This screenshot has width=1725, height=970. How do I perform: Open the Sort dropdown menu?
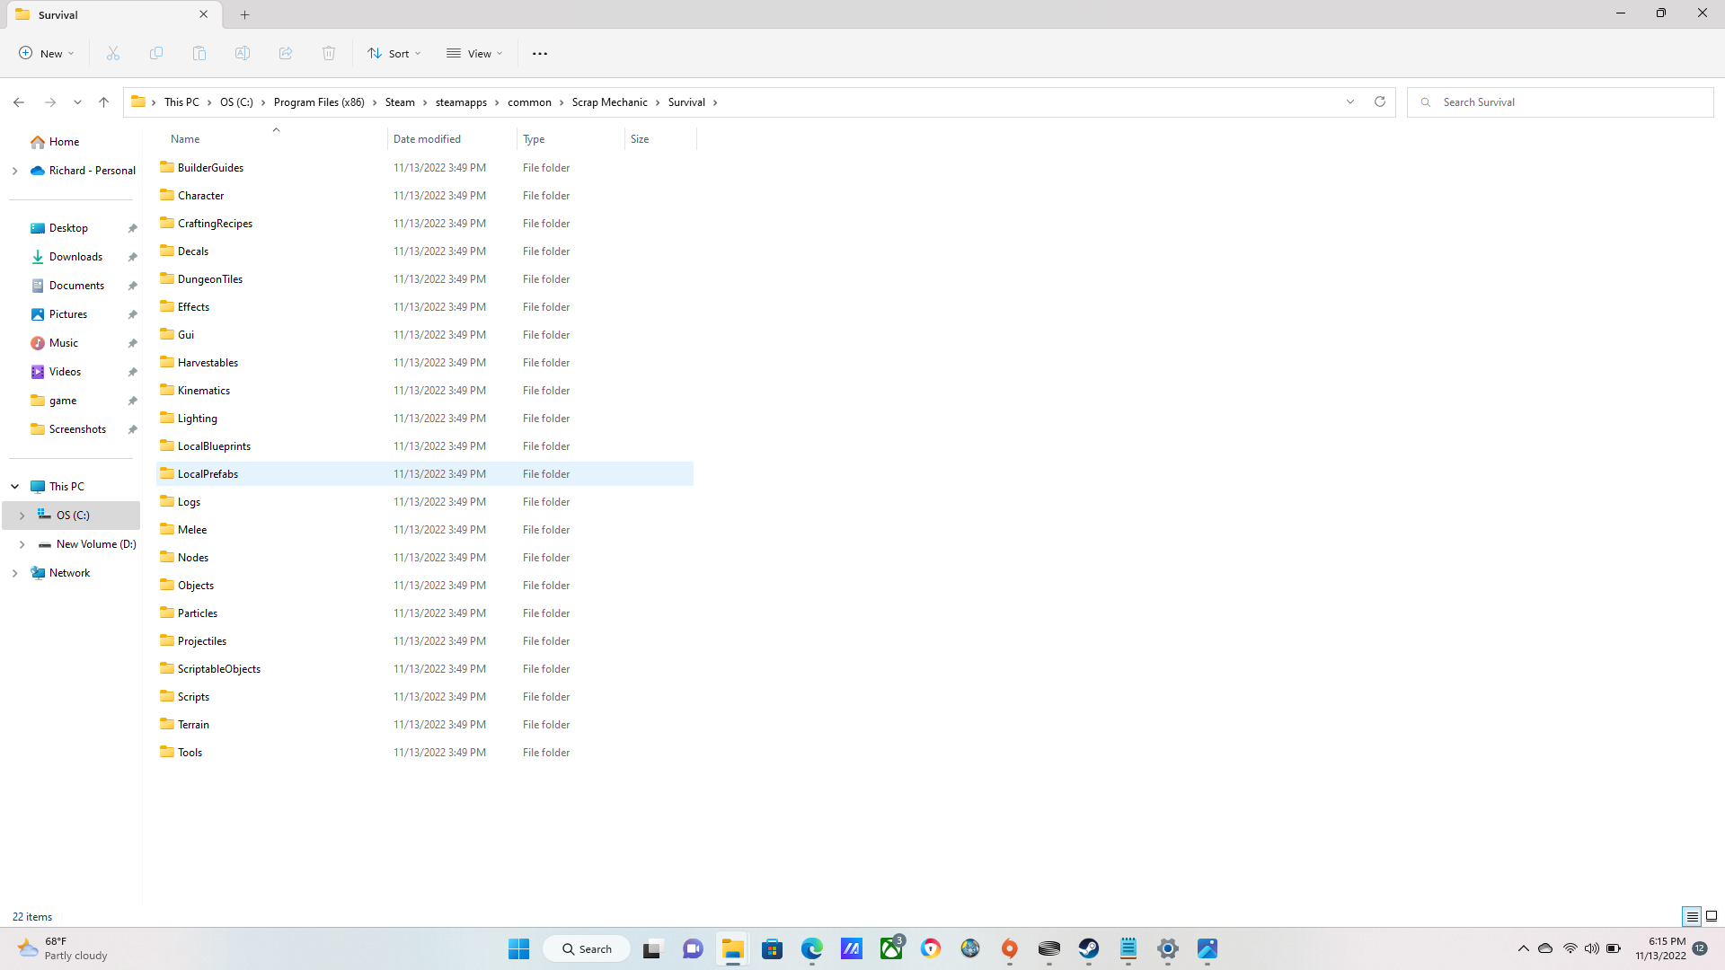pos(394,54)
